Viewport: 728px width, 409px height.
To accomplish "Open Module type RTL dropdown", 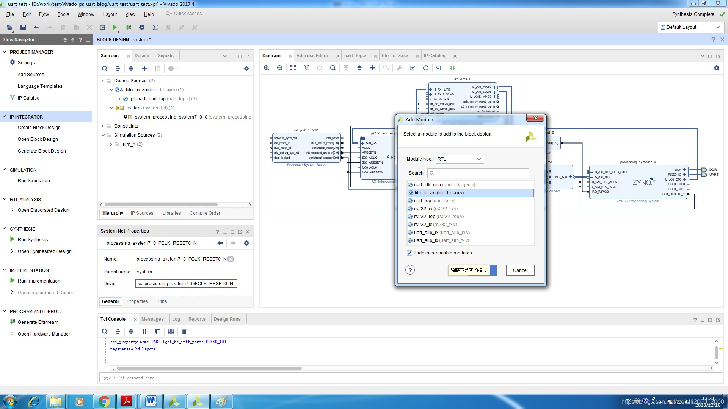I will pyautogui.click(x=460, y=159).
